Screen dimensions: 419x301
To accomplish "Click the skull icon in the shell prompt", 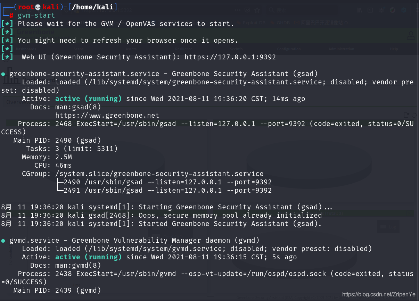I will (x=39, y=7).
